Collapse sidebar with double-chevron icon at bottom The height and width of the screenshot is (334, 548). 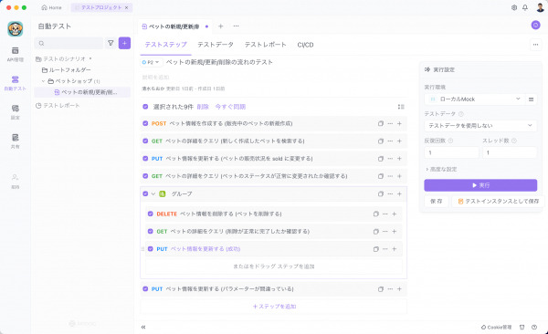click(143, 327)
